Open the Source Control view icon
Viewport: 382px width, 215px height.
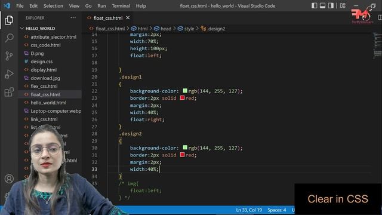coord(9,56)
